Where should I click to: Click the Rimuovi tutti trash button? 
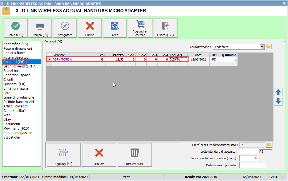(x=135, y=155)
